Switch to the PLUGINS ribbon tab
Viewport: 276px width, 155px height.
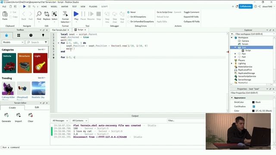(x=93, y=6)
